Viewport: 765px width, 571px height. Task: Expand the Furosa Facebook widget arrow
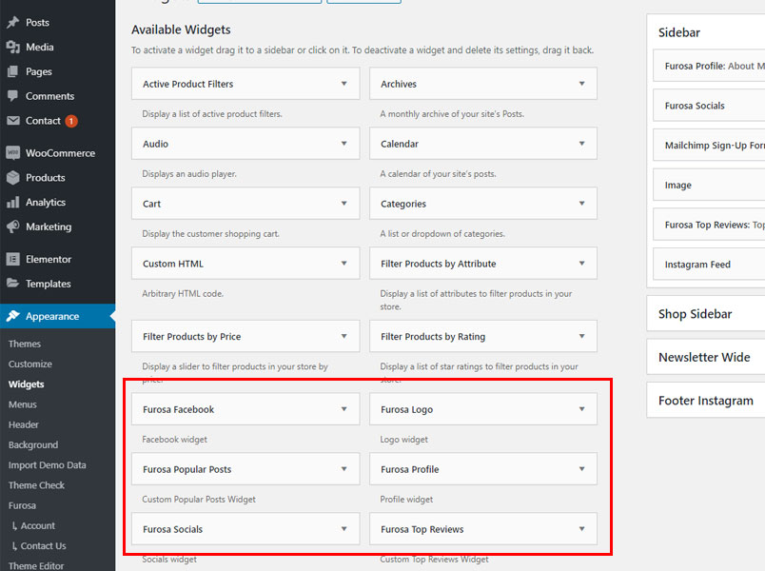(343, 409)
